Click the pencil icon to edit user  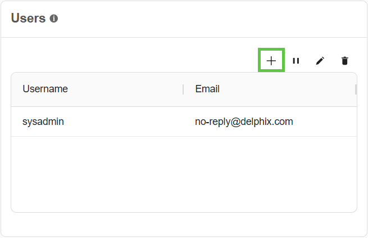click(x=320, y=61)
